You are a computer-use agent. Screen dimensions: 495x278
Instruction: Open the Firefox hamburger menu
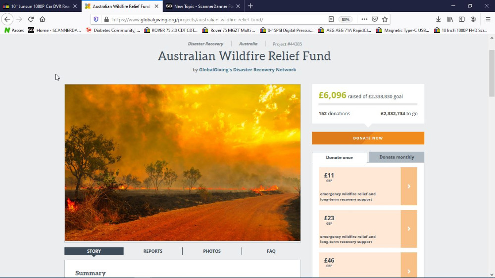coord(488,19)
